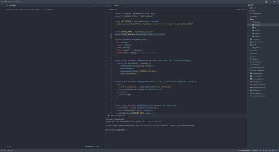Screen dimensions: 279x152
Task: Send the message to the agent
Action: [x=98, y=147]
